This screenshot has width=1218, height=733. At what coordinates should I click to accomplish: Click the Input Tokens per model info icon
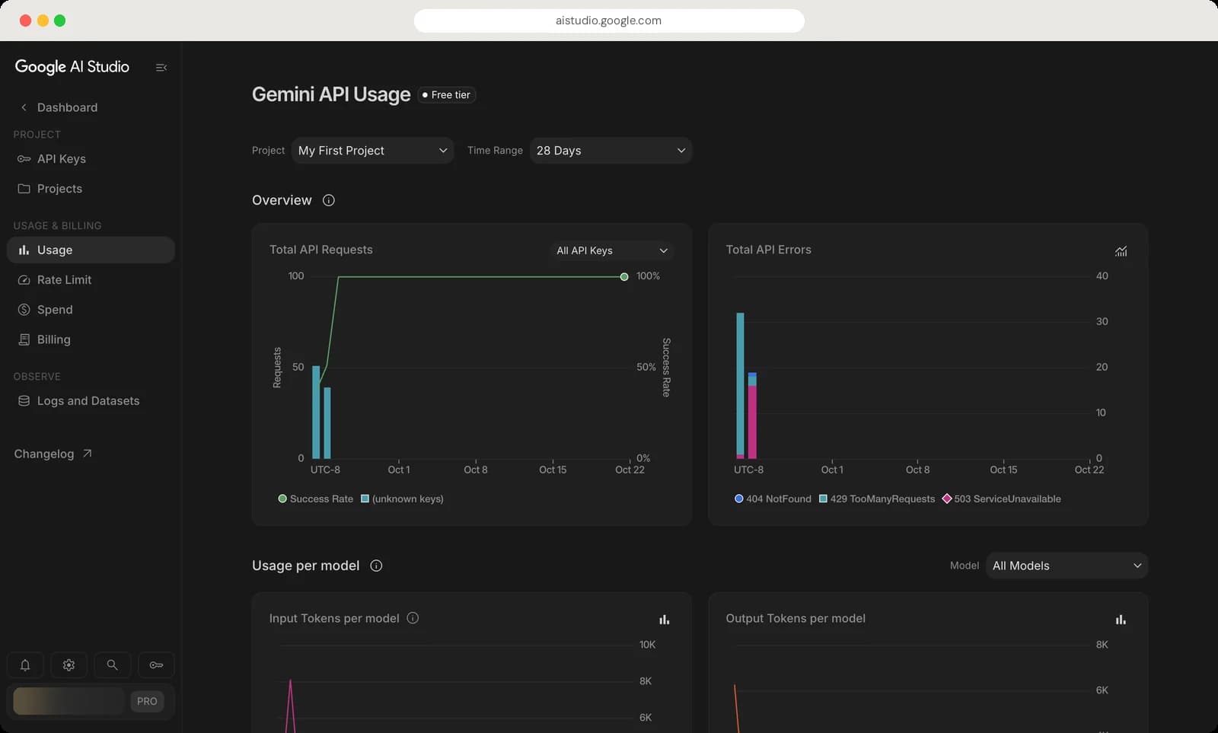coord(413,618)
